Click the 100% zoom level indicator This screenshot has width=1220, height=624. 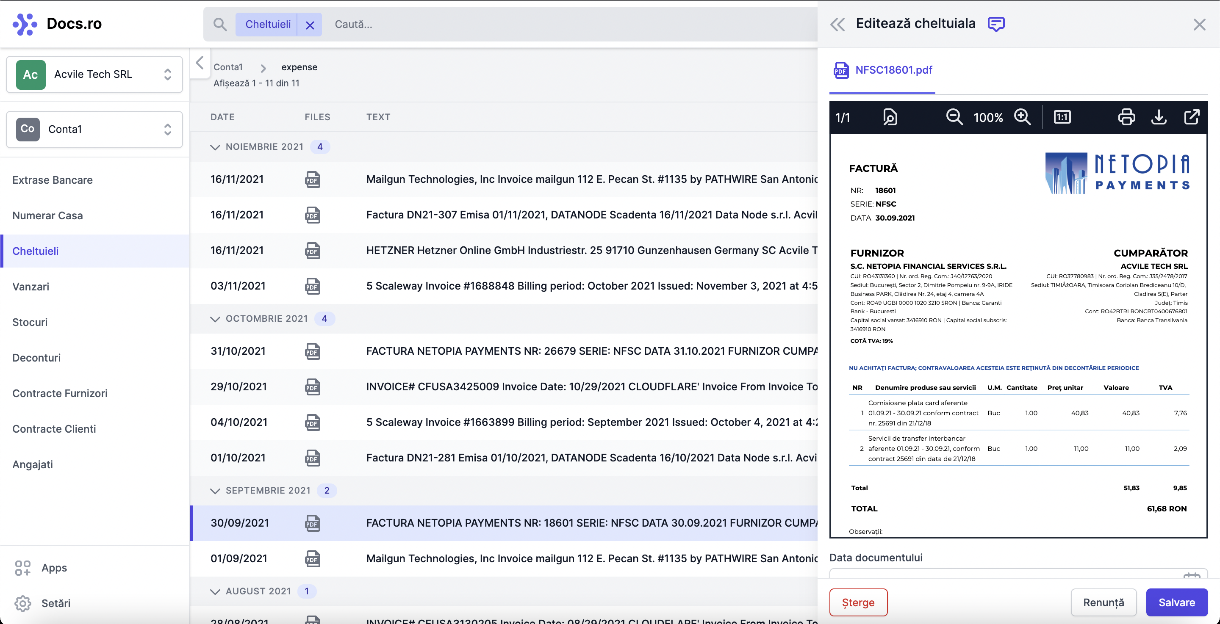[x=988, y=117]
